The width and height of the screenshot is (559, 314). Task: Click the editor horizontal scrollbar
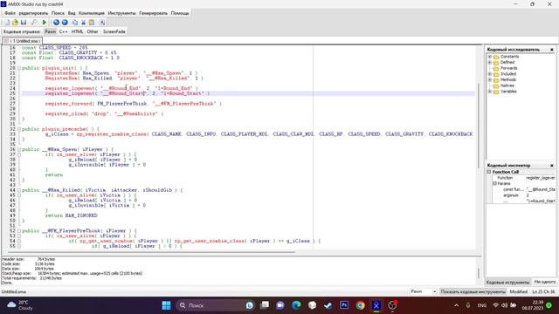151,252
